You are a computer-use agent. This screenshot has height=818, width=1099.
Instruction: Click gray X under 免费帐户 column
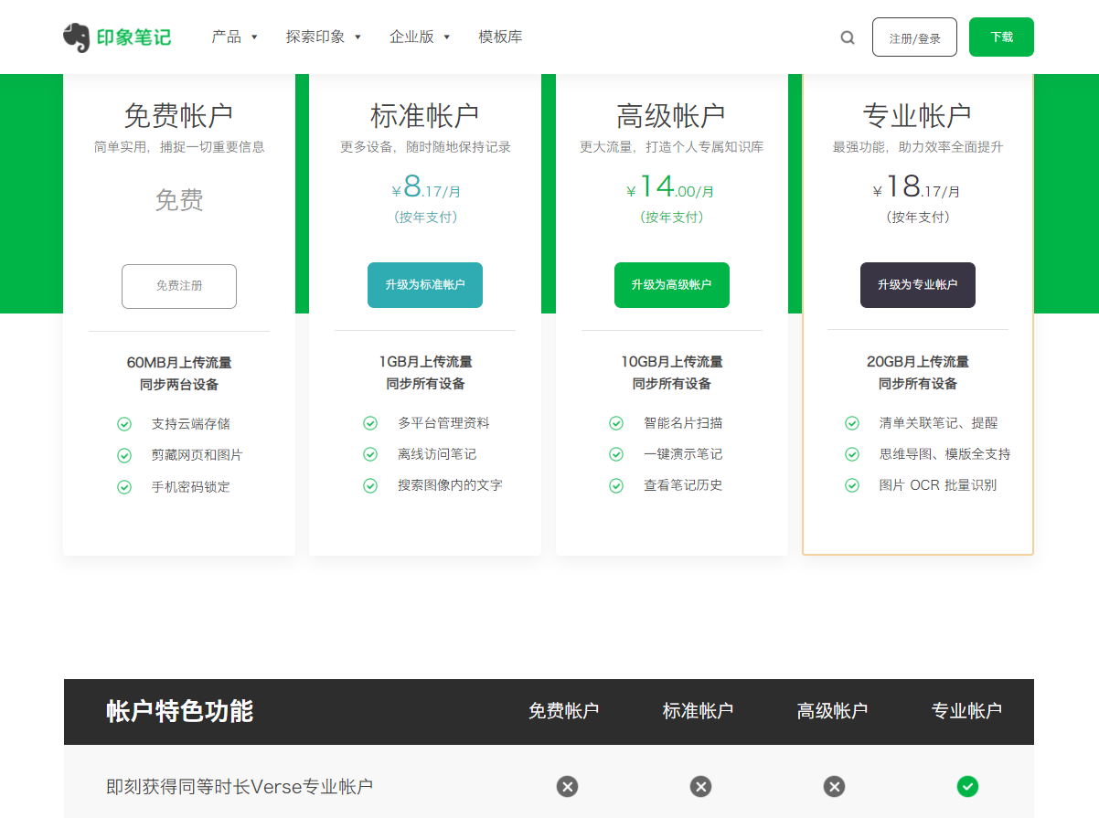[567, 786]
